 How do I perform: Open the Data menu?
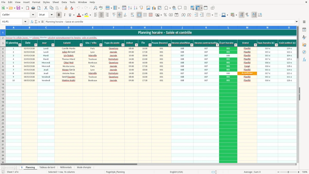64,2
